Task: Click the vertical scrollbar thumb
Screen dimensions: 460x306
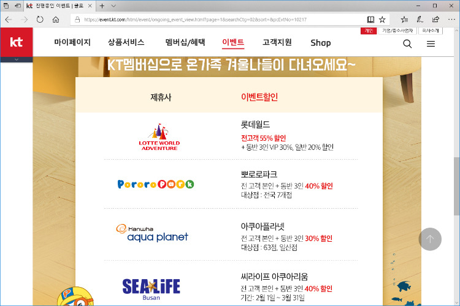Action: point(456,187)
